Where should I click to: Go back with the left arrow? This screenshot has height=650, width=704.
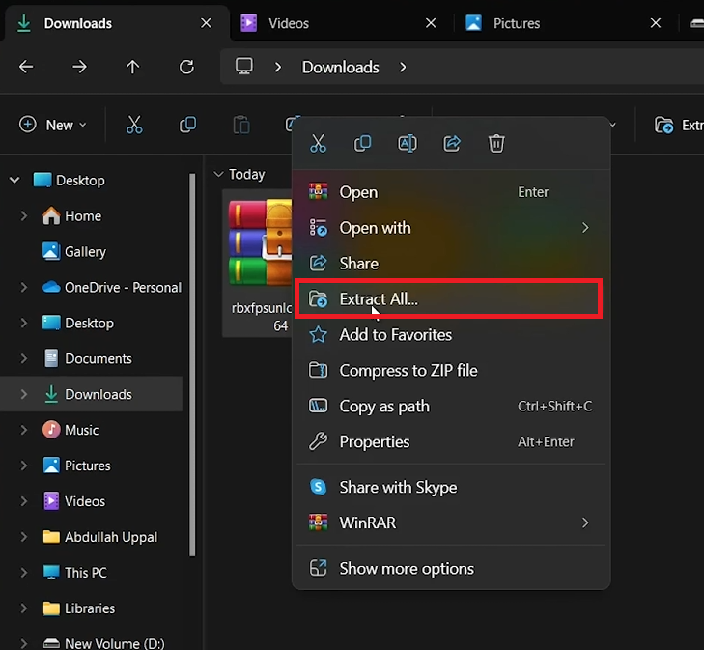pos(26,67)
